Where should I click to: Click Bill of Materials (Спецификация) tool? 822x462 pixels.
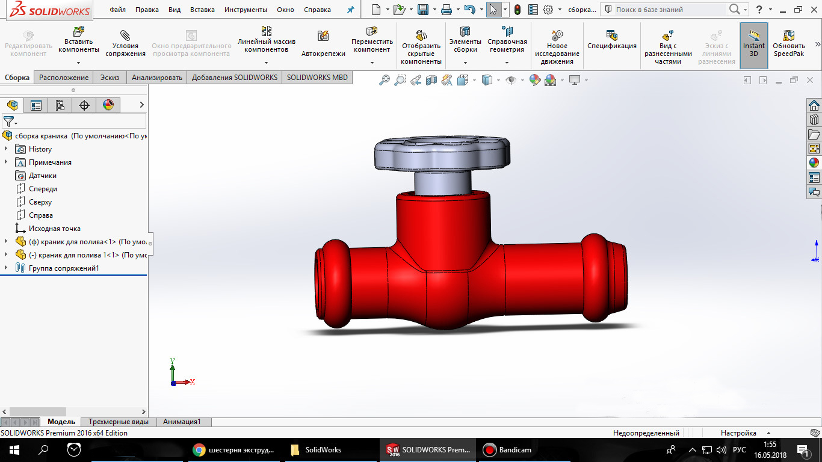point(612,40)
